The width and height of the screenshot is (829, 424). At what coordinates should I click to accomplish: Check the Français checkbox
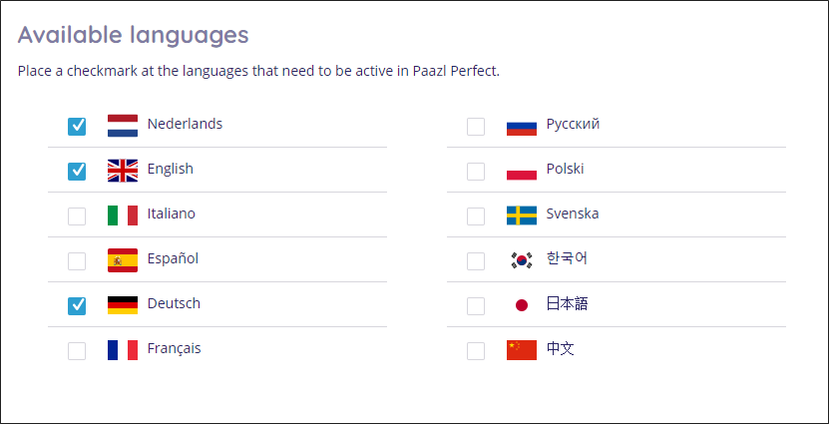pyautogui.click(x=77, y=351)
